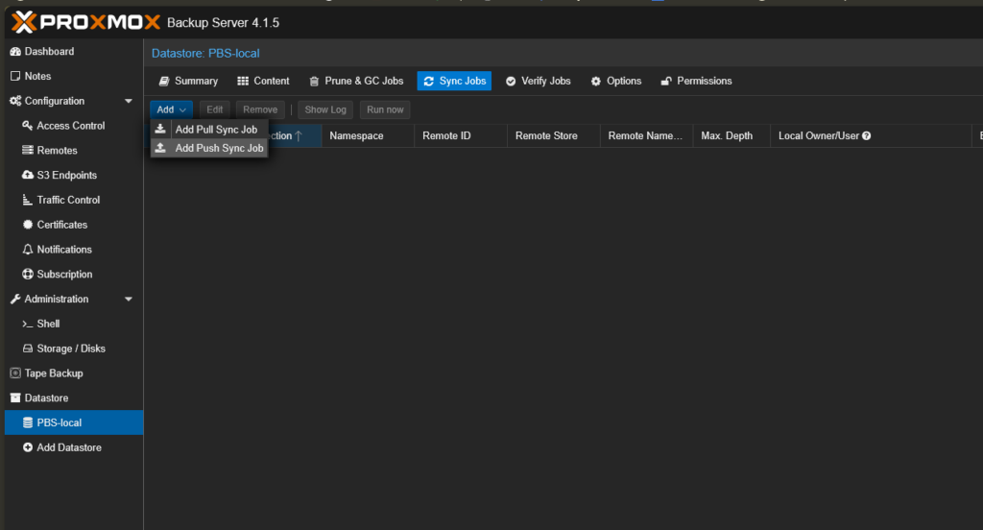
Task: Click the Show Log button
Action: pyautogui.click(x=325, y=109)
